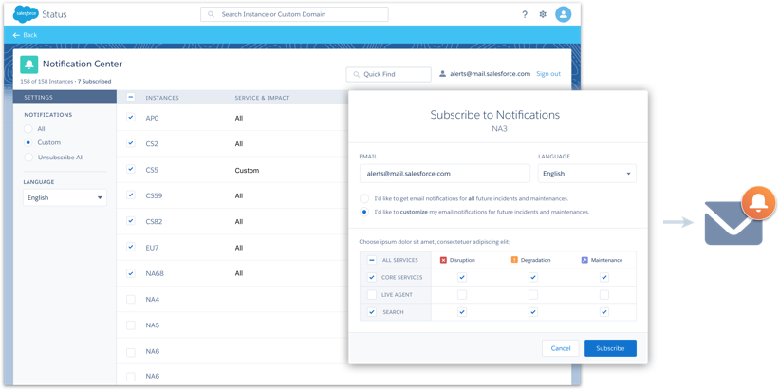Click the user icon beside alerts email

(443, 73)
